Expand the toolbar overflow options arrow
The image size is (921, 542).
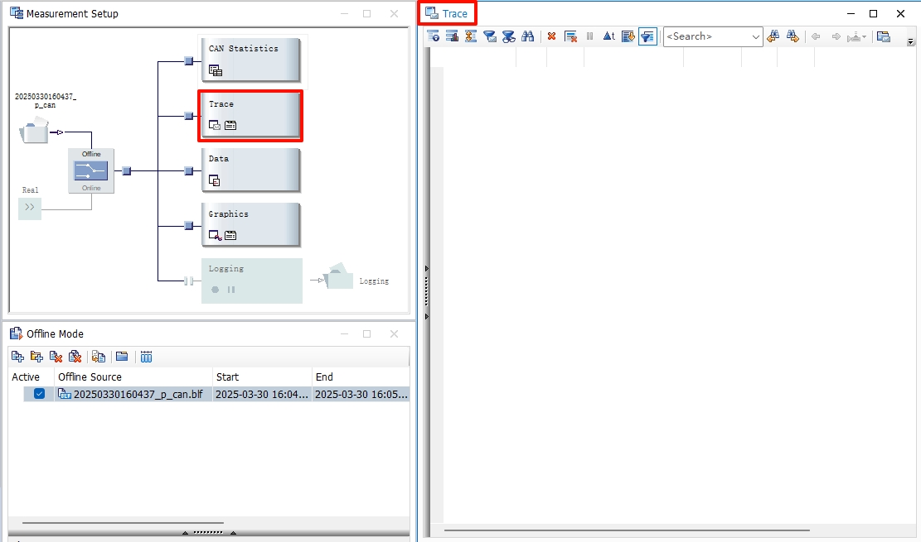point(910,41)
